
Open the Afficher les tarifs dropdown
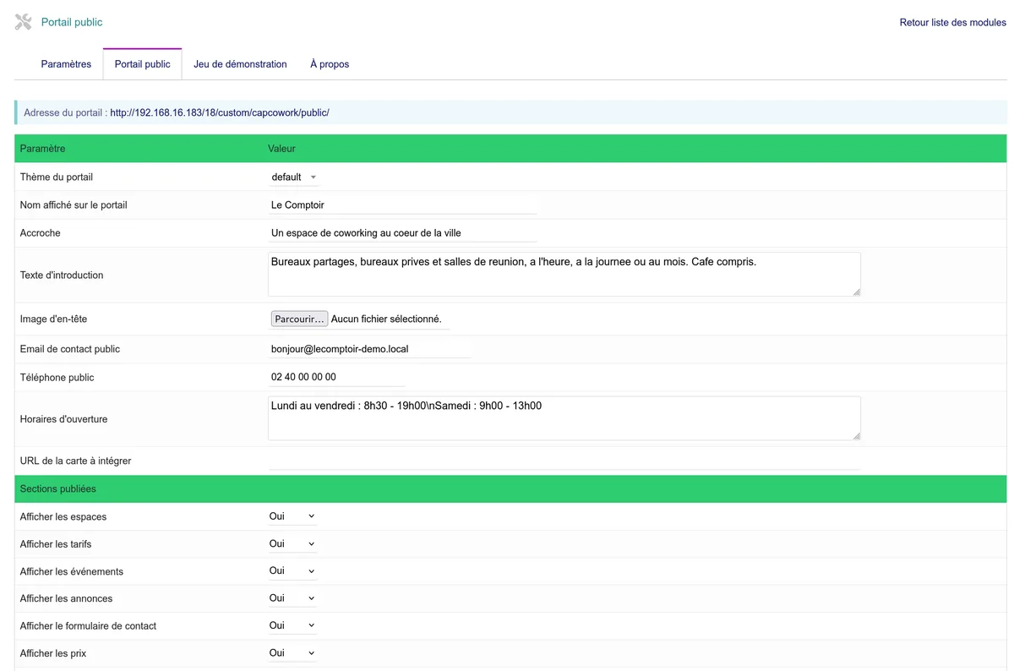292,543
